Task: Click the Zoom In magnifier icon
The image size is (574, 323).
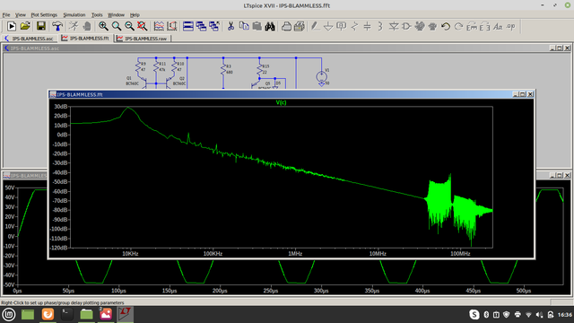Action: 103,26
